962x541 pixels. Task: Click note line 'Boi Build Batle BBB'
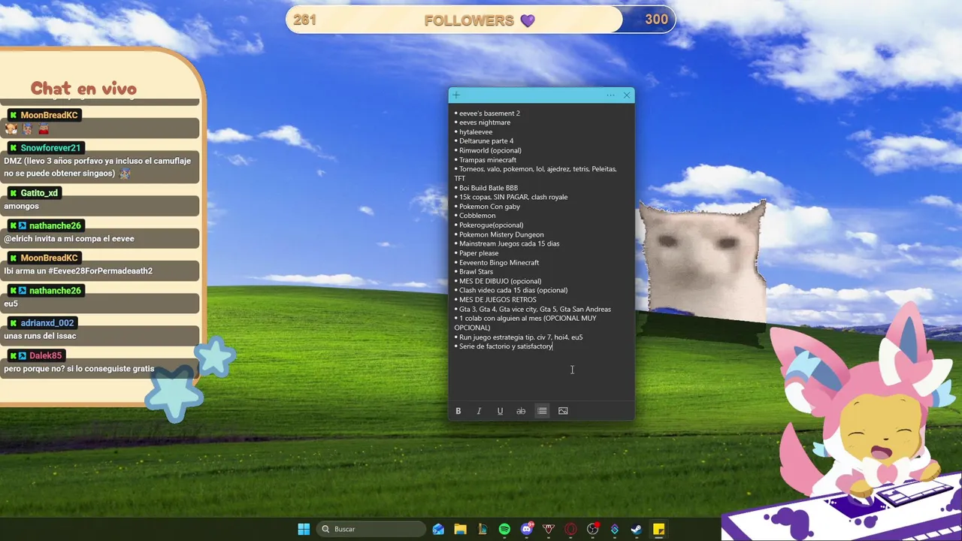(489, 188)
